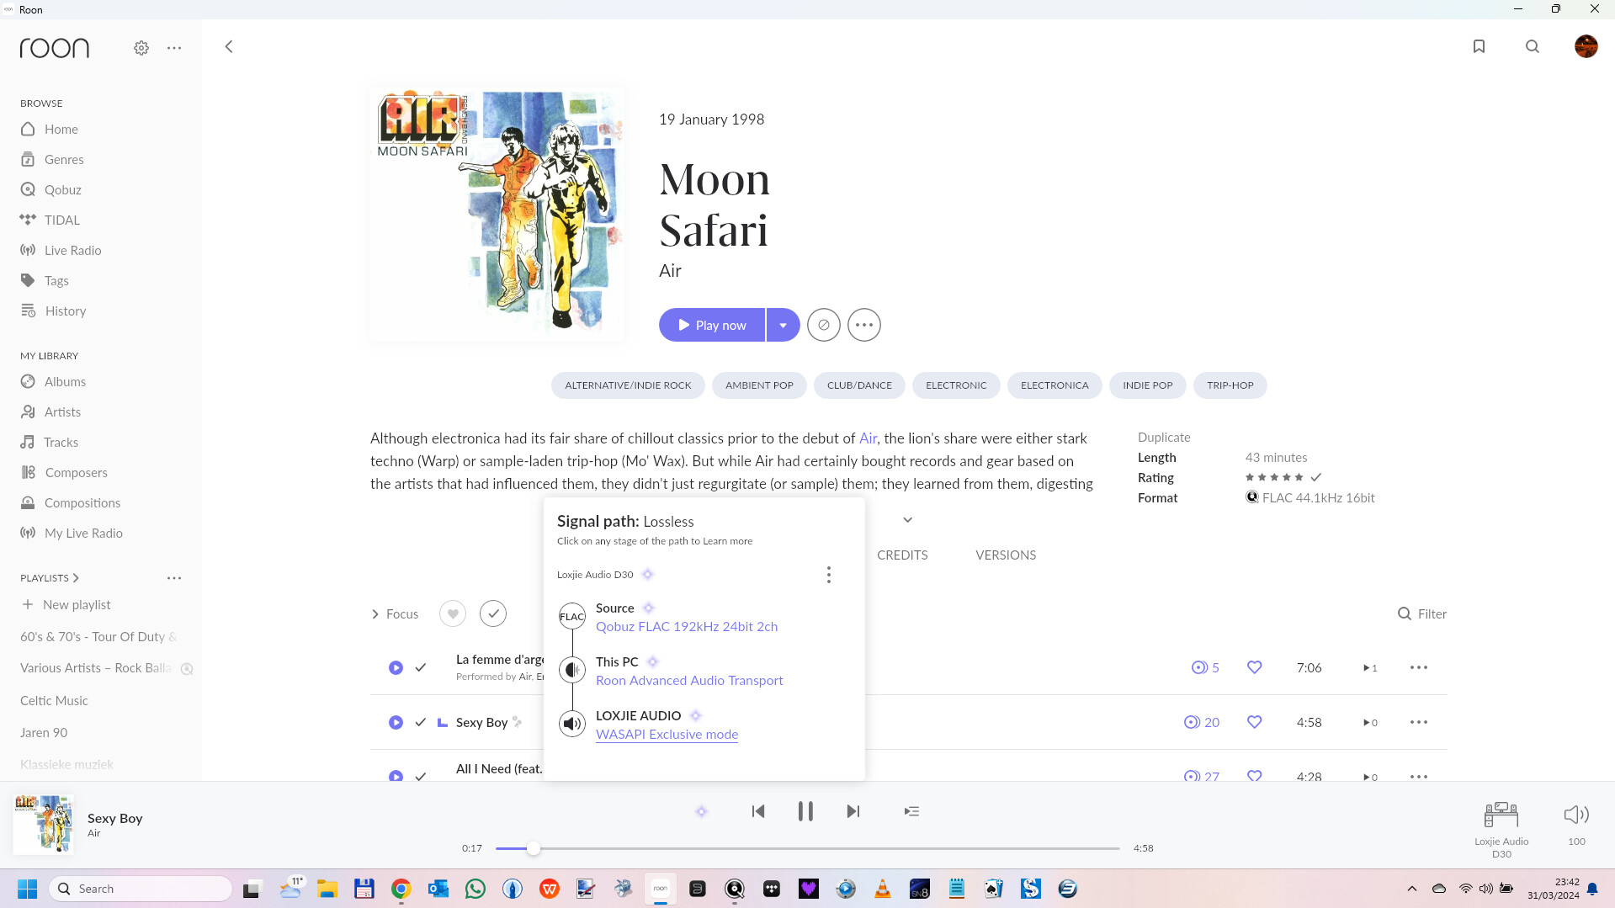Click signal path quality star in player bar

point(701,811)
